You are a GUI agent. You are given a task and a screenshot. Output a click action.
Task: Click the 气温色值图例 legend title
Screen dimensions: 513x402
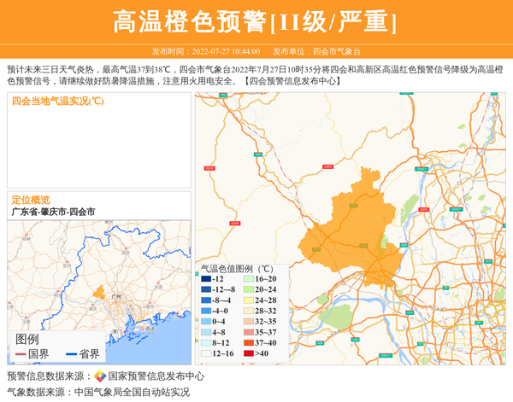[236, 268]
